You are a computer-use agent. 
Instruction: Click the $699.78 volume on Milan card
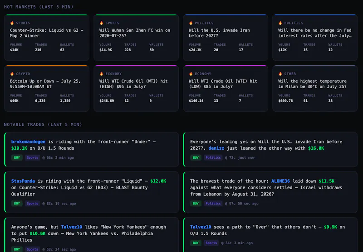pyautogui.click(x=285, y=101)
